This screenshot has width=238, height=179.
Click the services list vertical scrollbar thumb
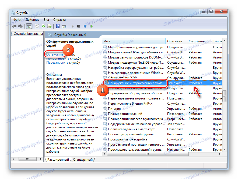(224, 96)
